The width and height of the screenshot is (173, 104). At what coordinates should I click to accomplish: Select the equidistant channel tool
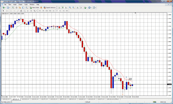[x=21, y=11]
